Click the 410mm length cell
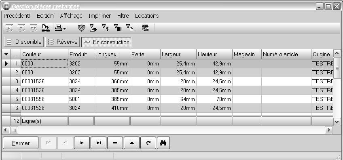The width and height of the screenshot is (343, 160). 112,108
